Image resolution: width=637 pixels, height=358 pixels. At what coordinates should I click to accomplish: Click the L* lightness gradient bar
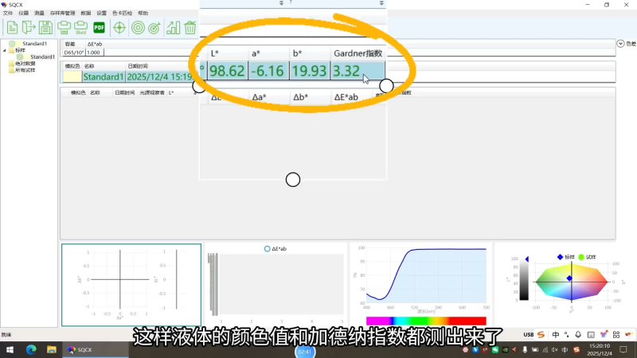[524, 280]
